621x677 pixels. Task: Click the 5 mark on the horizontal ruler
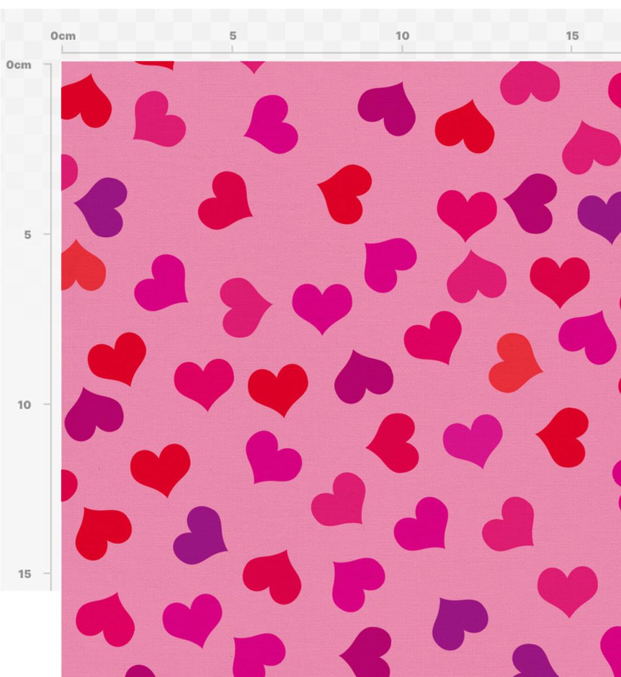click(x=232, y=35)
